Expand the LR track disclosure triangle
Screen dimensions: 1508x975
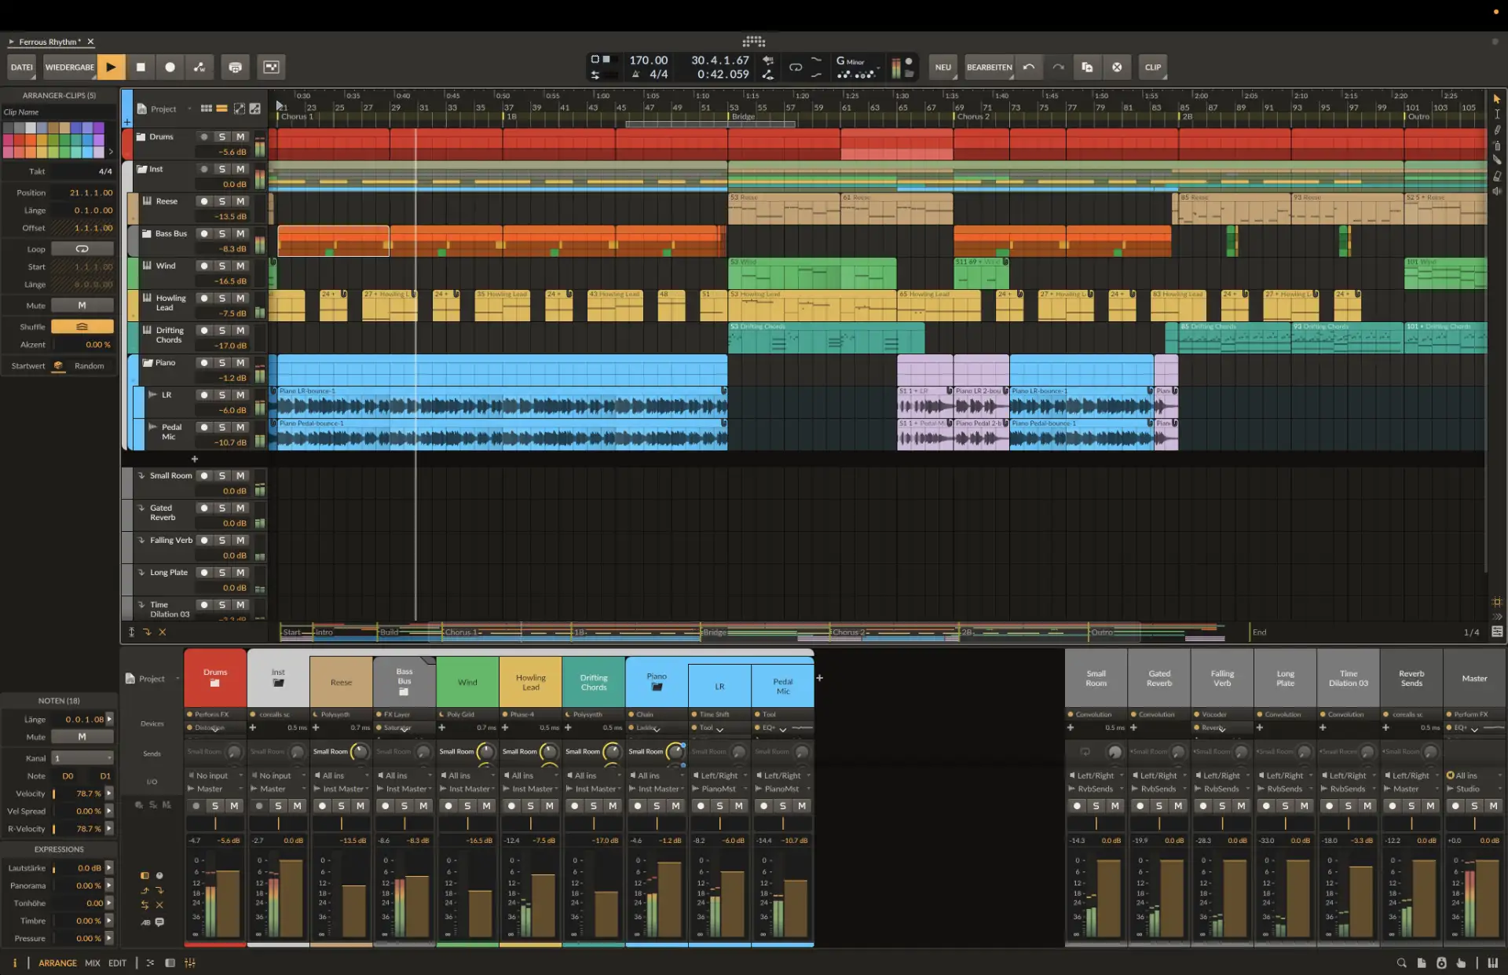pos(152,394)
